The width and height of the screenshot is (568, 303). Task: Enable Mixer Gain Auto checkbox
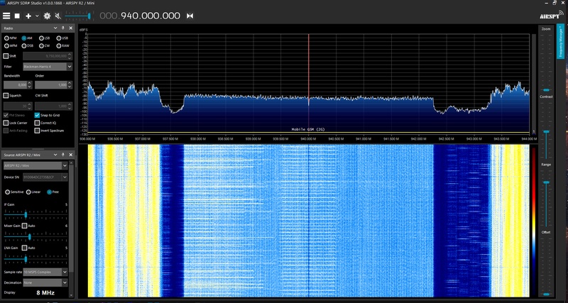click(x=24, y=226)
